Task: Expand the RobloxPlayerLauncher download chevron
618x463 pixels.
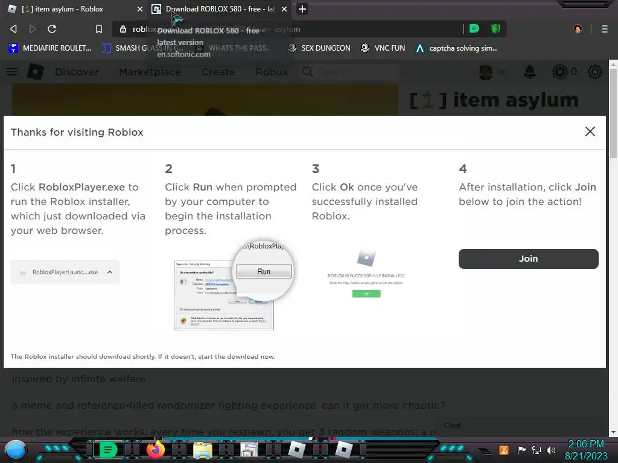Action: (x=110, y=272)
